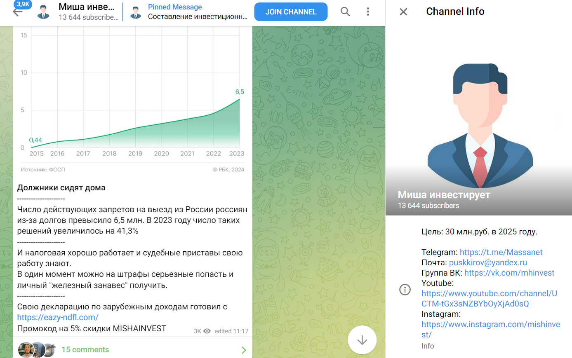Click 'Цель: 30 млн.руб. в 2025 году.' text
Viewport: 572px width, 358px height.
(x=479, y=232)
